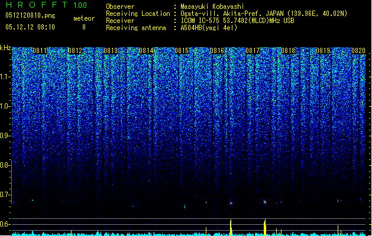Click the meteor echo spot below 0817
This screenshot has width=372, height=236.
point(265,202)
